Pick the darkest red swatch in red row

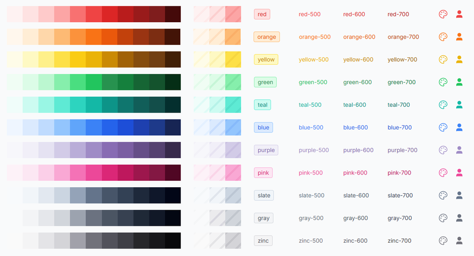click(172, 14)
